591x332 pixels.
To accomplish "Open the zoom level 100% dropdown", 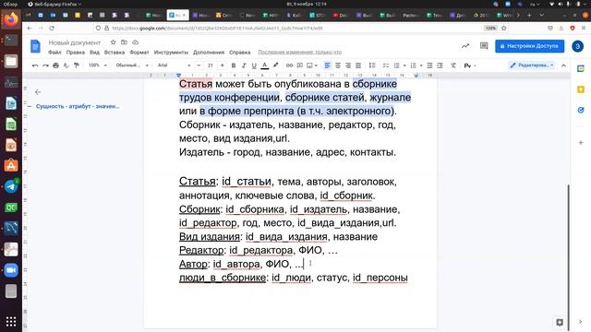I will [x=97, y=65].
